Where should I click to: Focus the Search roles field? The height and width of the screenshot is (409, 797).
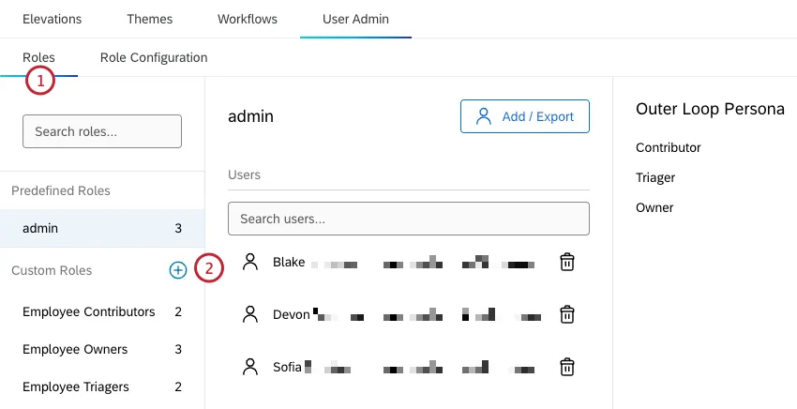click(x=102, y=131)
